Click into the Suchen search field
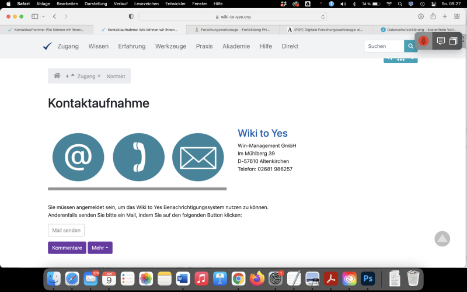The width and height of the screenshot is (467, 292). pos(384,46)
